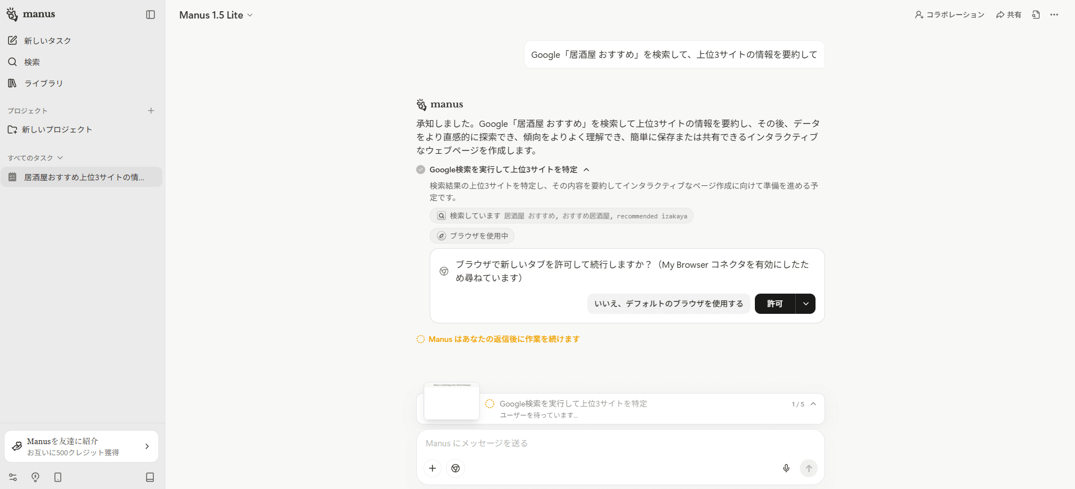Screen dimensions: 1075x489
Task: Click the add project plus icon
Action: click(151, 111)
